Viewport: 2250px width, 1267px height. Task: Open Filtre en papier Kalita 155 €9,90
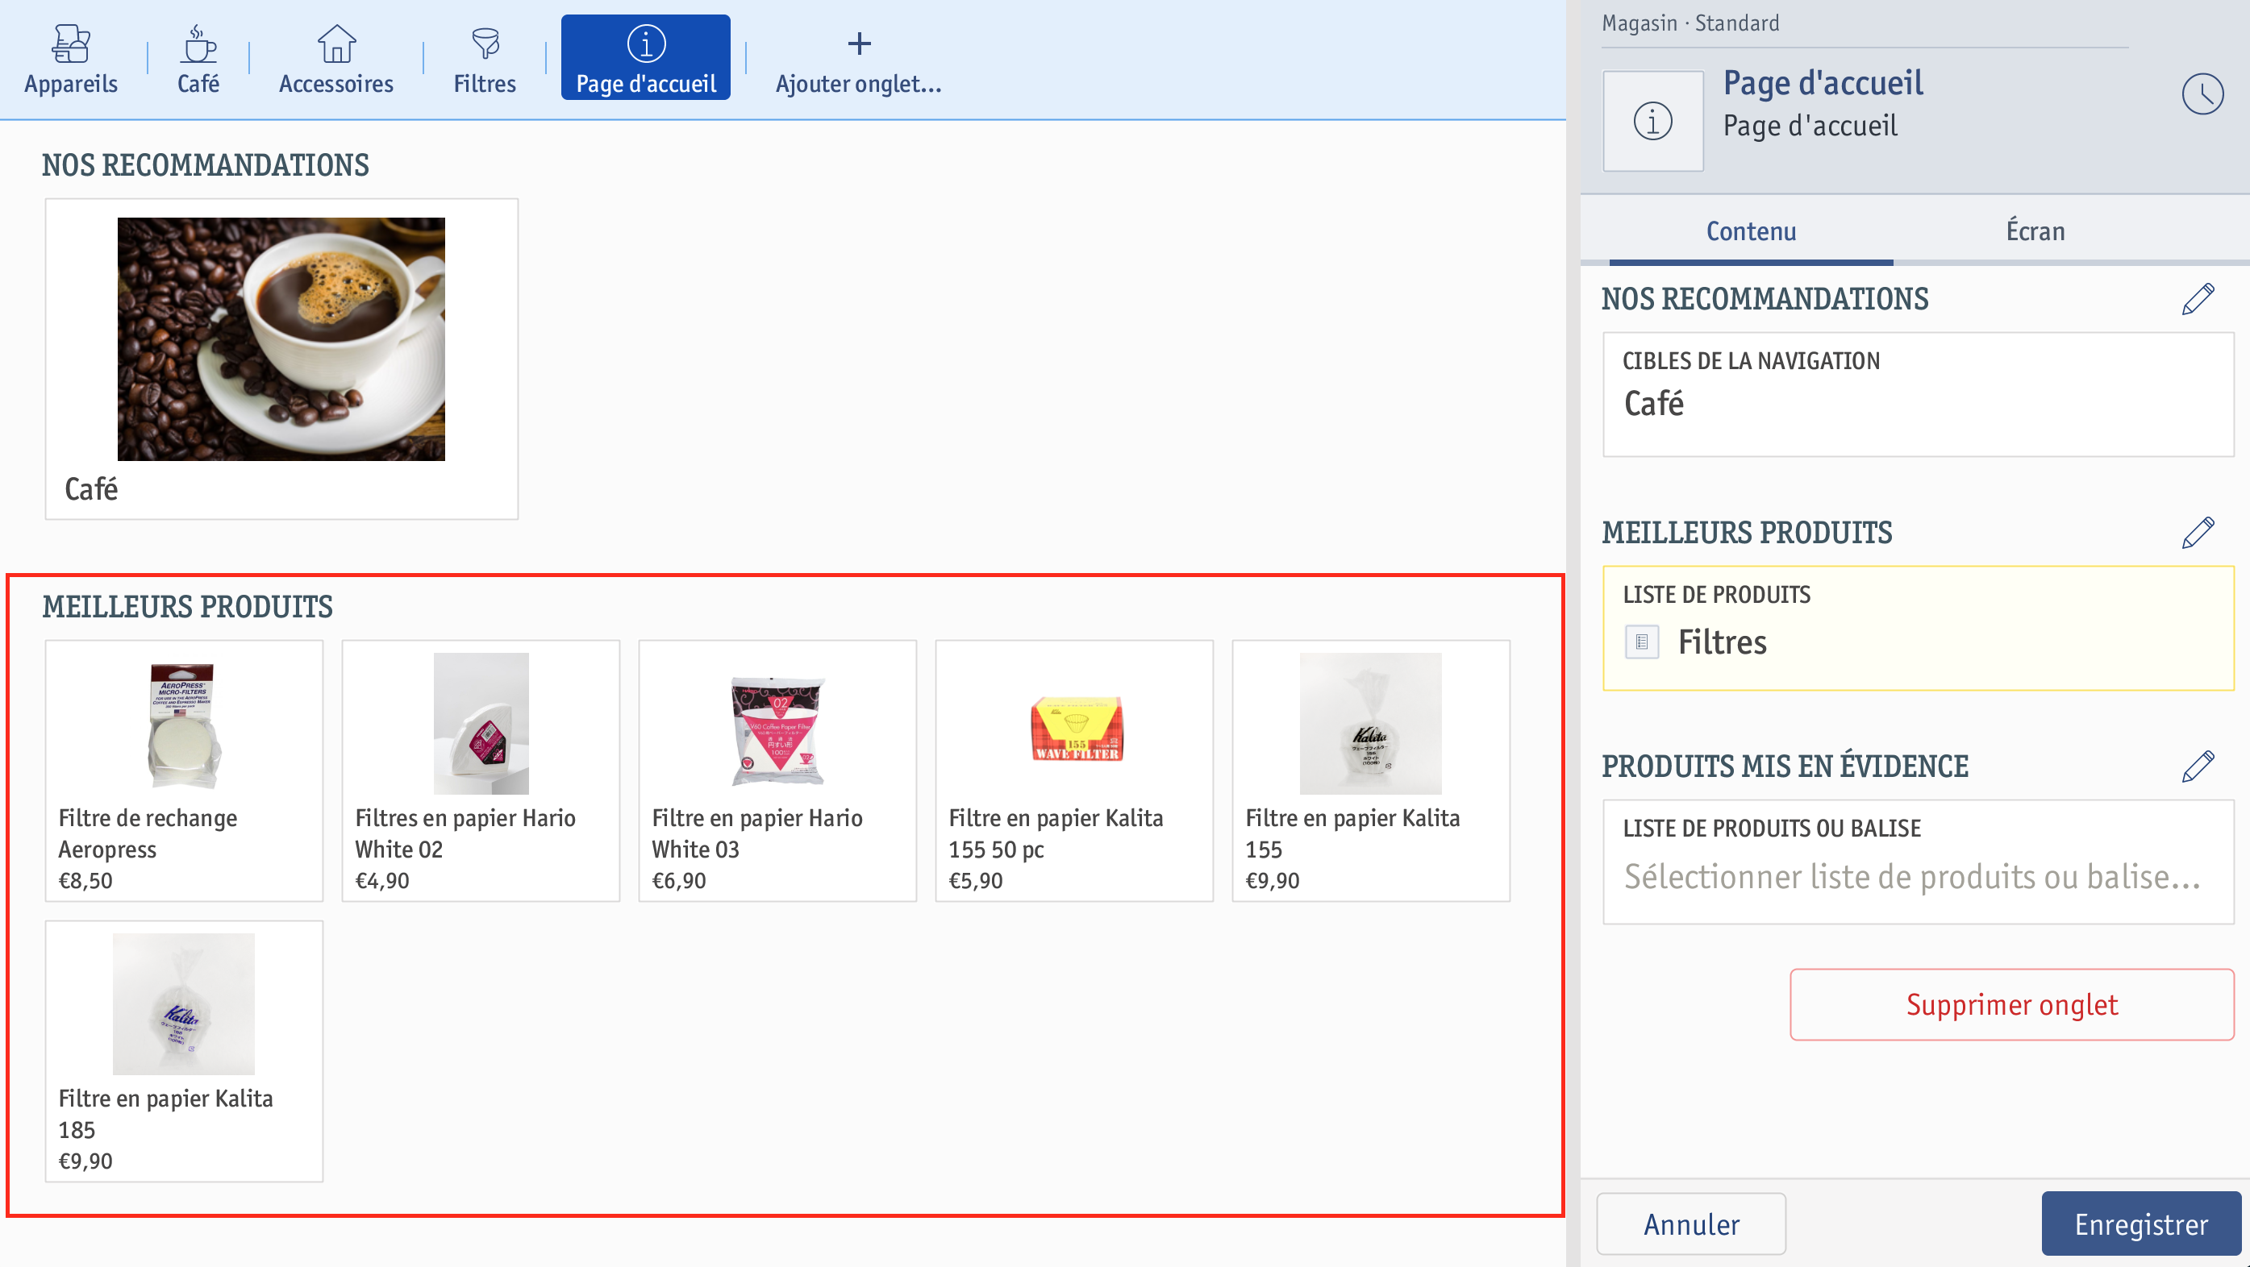(x=1370, y=771)
